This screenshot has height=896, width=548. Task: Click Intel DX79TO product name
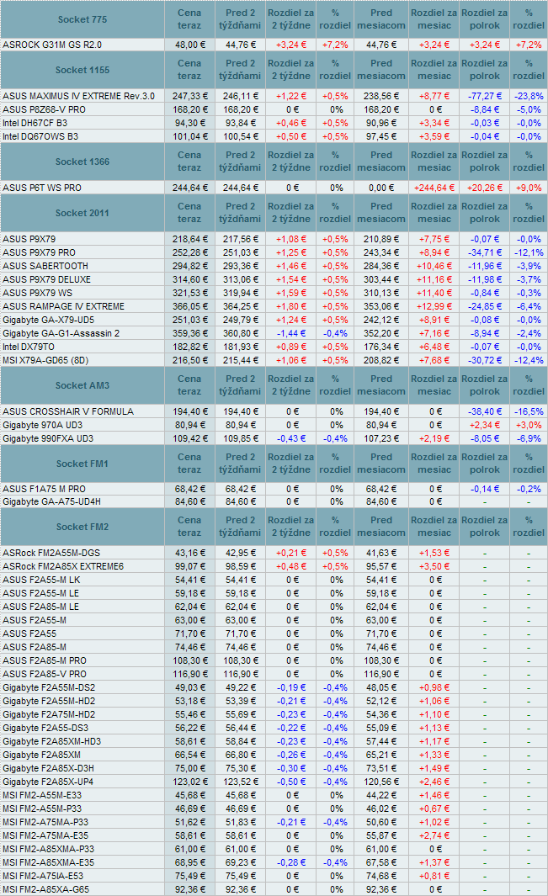(x=29, y=347)
